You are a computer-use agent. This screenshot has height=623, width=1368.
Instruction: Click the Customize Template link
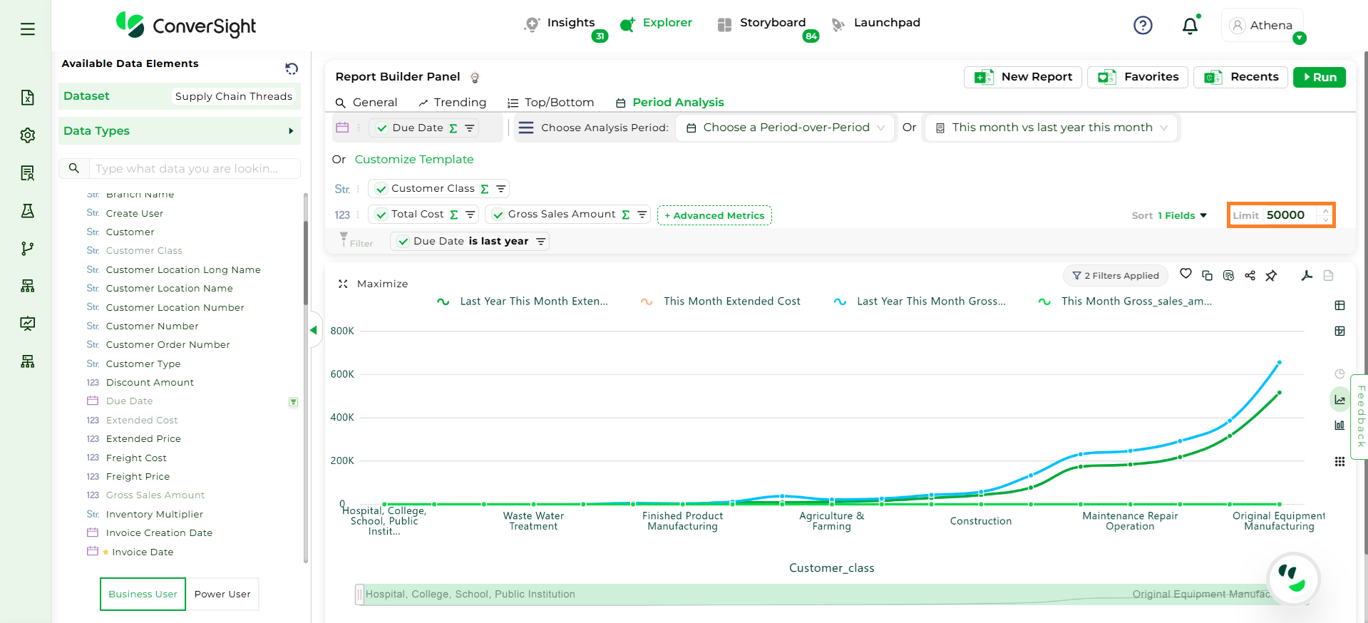click(413, 160)
